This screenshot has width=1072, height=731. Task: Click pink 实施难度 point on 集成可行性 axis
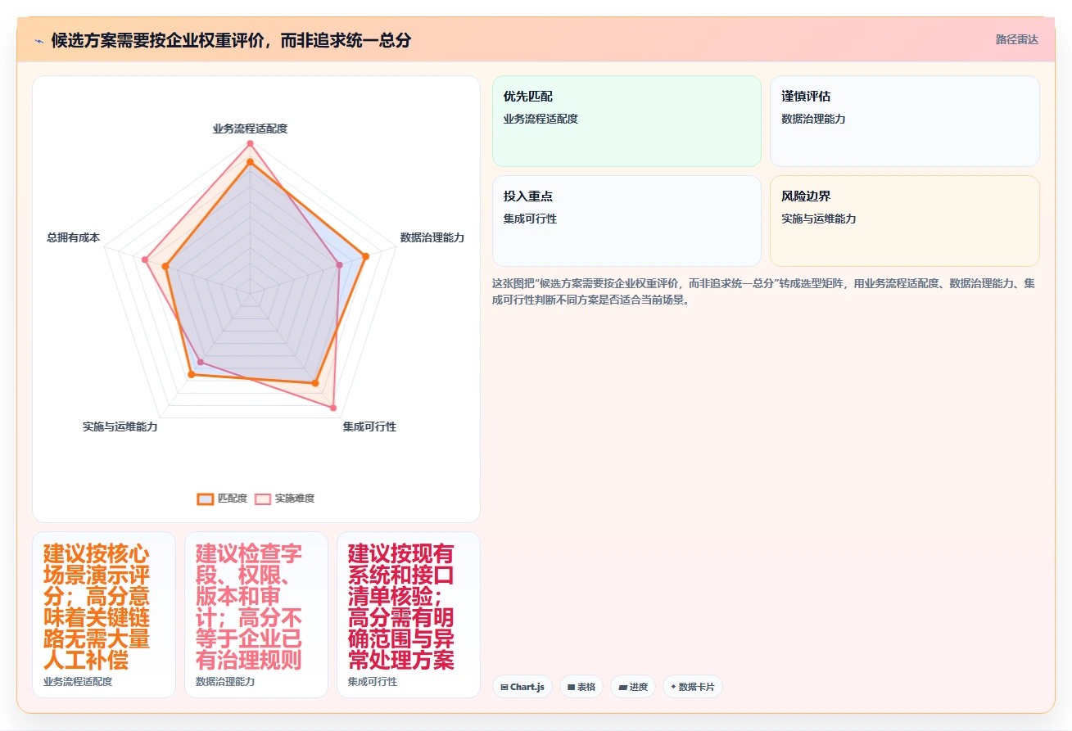tap(332, 407)
